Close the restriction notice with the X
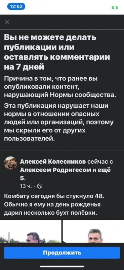 click(7, 22)
